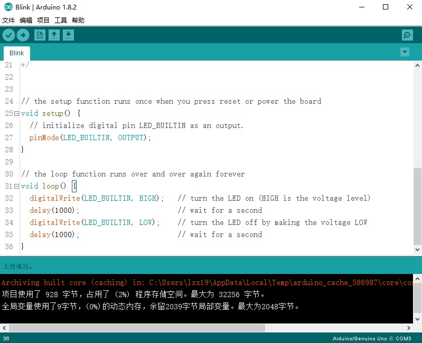
Task: Click console line about 928 字节
Action: click(133, 295)
